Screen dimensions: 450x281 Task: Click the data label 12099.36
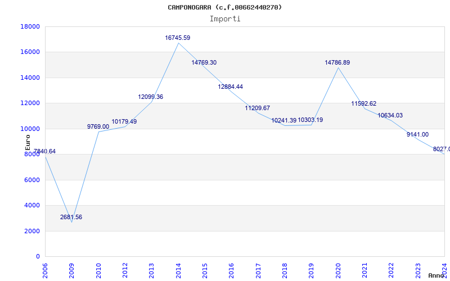tap(150, 97)
